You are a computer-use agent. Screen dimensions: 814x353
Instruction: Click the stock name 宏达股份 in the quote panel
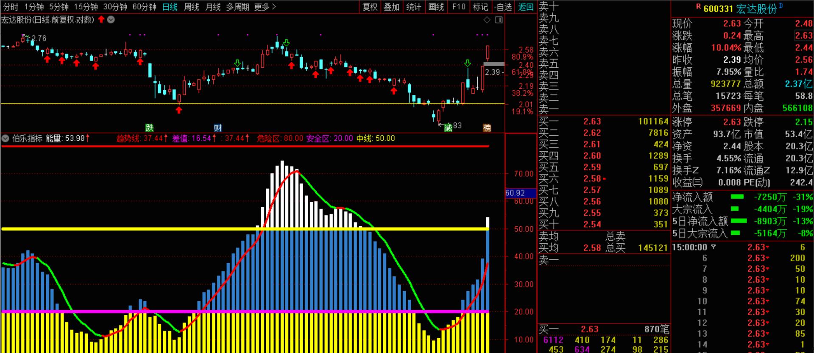pyautogui.click(x=756, y=9)
